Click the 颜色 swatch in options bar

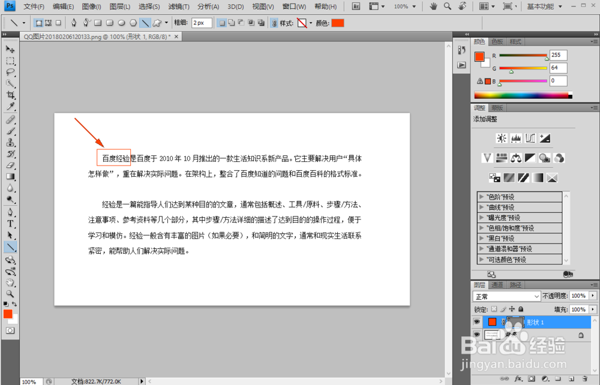[x=337, y=23]
